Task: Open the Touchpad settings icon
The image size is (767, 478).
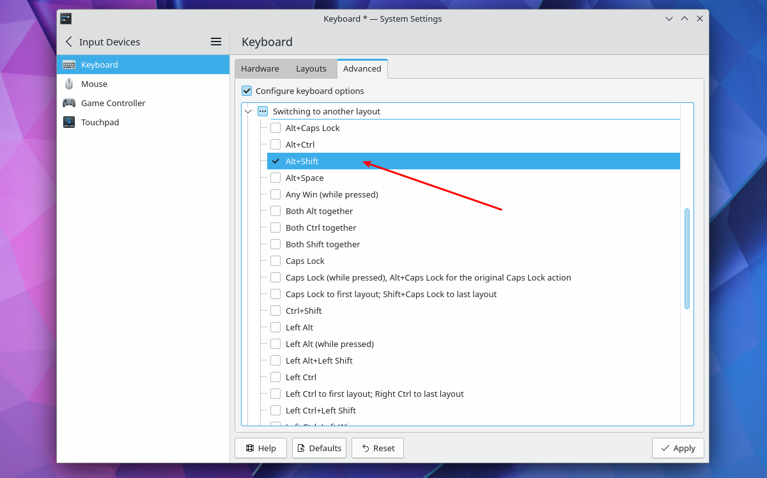Action: (69, 122)
